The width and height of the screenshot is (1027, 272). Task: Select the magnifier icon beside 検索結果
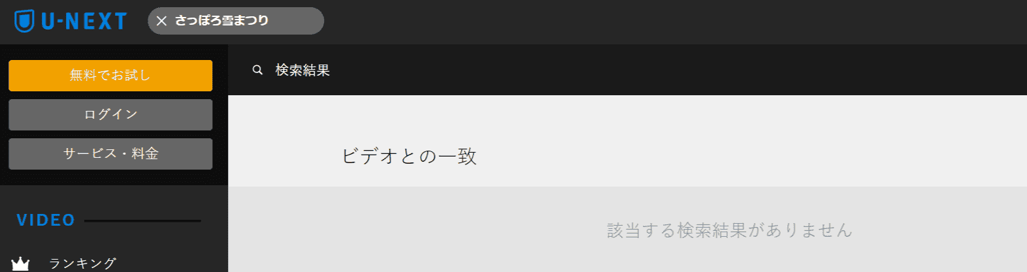[257, 70]
